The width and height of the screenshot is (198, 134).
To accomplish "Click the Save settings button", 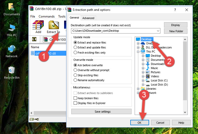I will point(101,112).
